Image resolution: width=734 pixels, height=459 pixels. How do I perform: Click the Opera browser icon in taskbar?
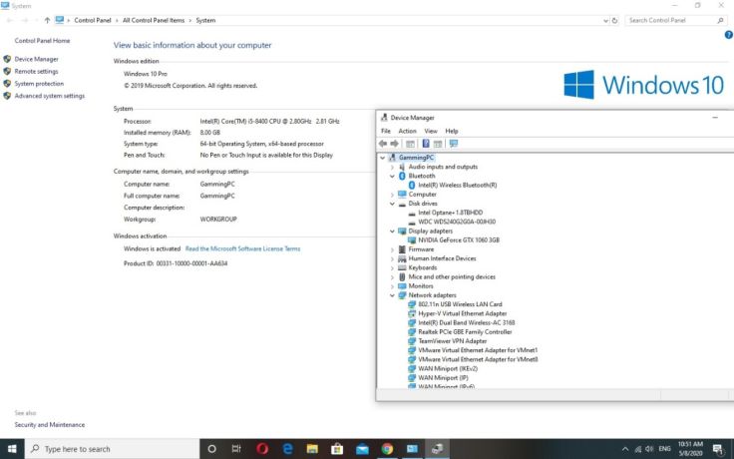262,449
